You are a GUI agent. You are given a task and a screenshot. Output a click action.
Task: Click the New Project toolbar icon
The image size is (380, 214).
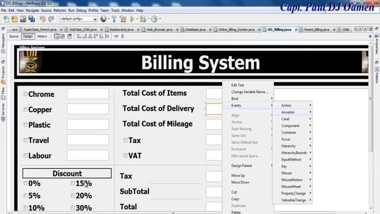[x=14, y=19]
